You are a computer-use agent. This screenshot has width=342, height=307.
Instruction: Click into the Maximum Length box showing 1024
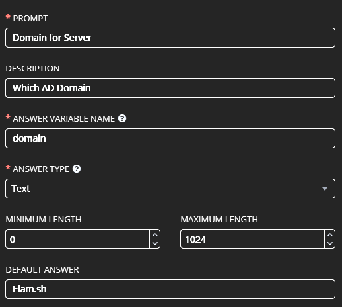point(252,239)
